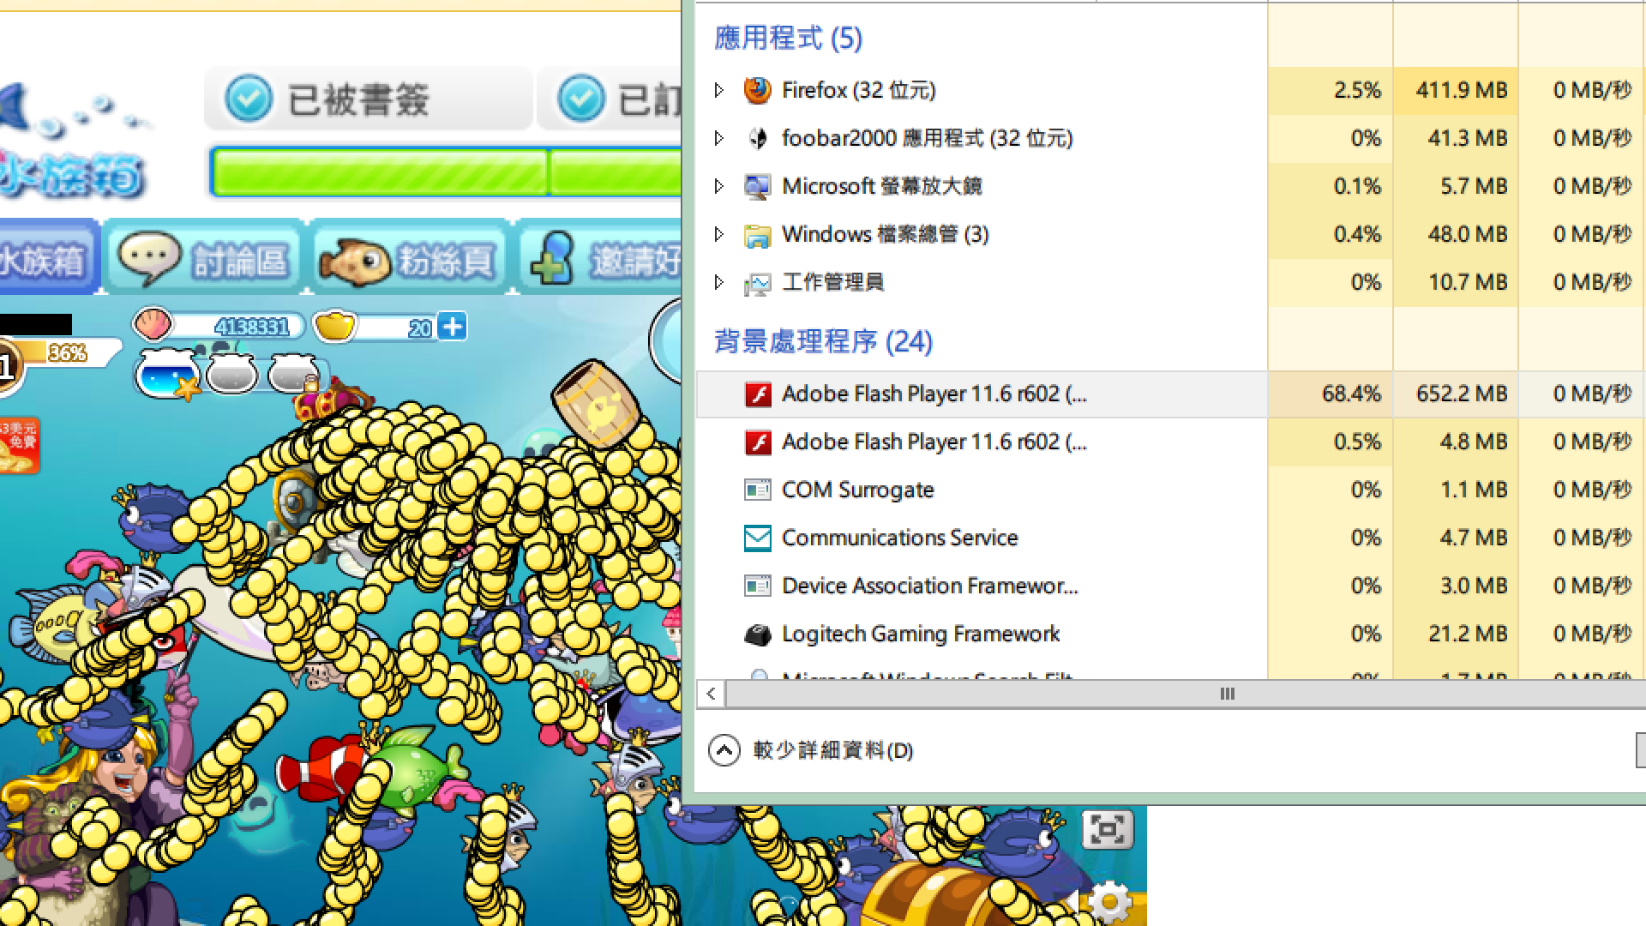Select the active fish tank with star
The height and width of the screenshot is (926, 1646).
166,375
